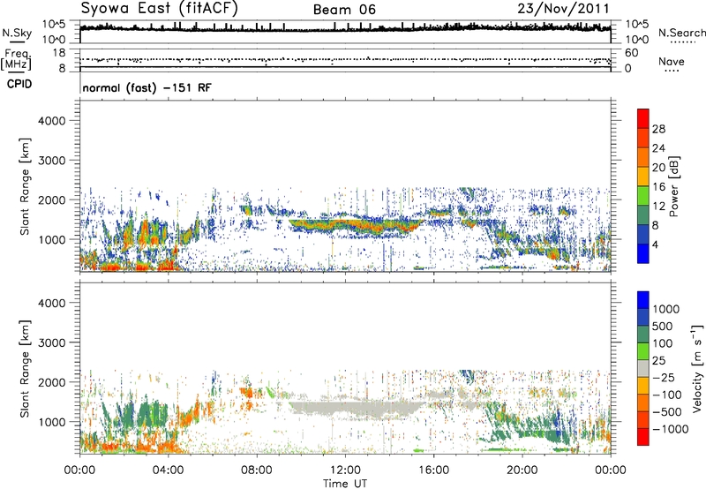This screenshot has width=706, height=489.
Task: Click the gray velocity band near 12:00
Action: (356, 409)
